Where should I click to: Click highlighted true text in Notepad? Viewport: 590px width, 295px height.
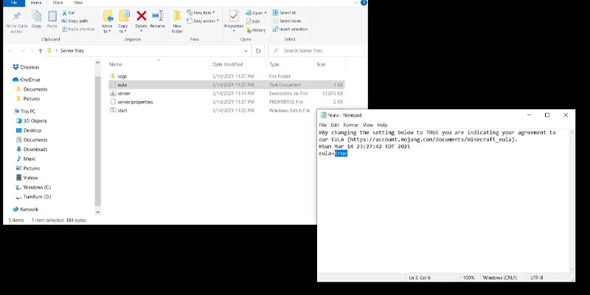341,153
